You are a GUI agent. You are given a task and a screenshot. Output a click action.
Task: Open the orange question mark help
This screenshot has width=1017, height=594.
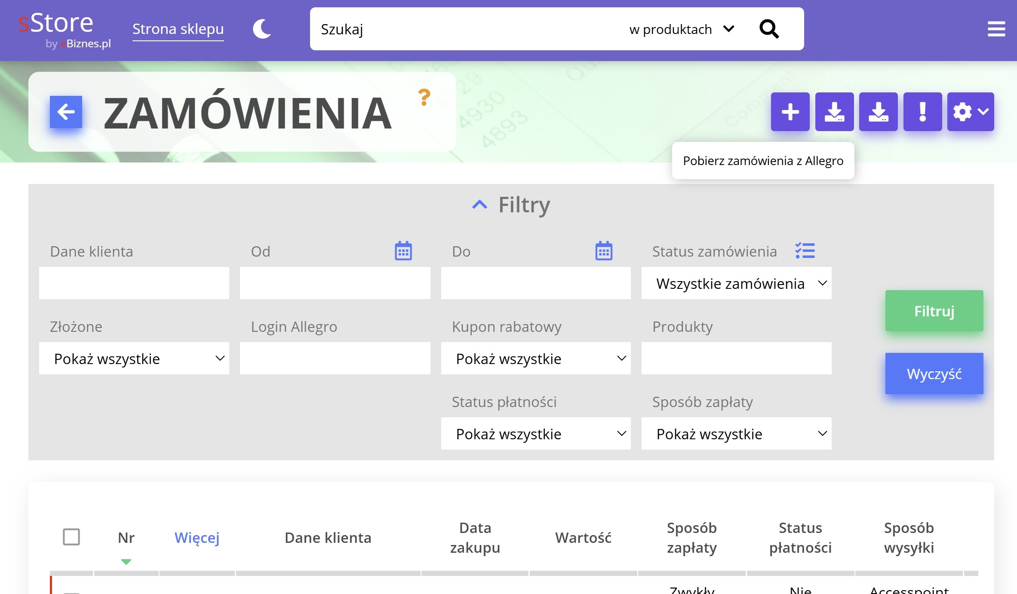click(x=424, y=98)
